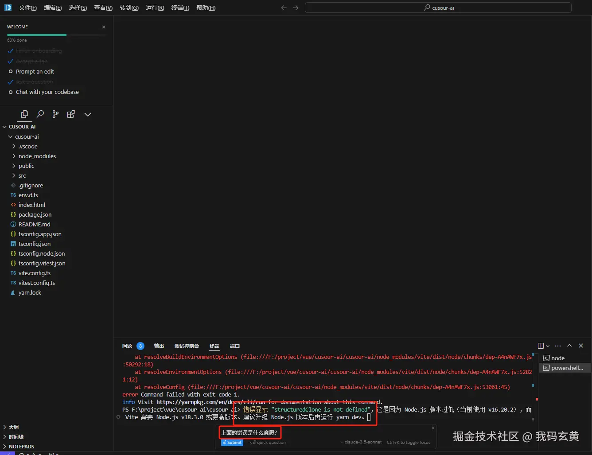
Task: Click the onboarding progress bar
Action: coord(57,35)
